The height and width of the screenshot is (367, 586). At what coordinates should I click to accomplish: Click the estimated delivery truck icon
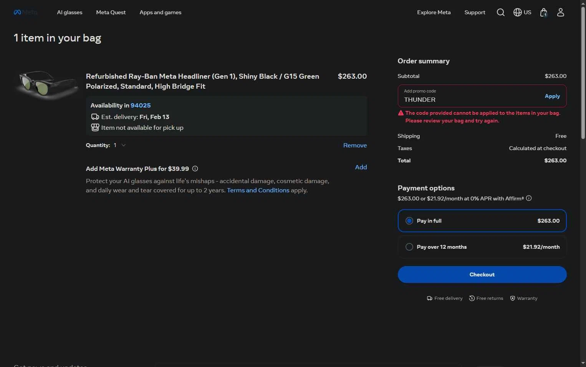pos(95,117)
